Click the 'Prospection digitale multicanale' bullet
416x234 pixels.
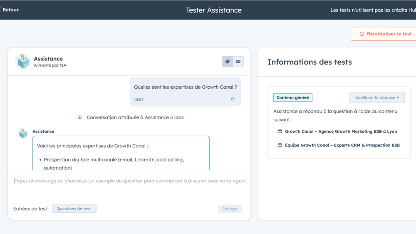114,164
